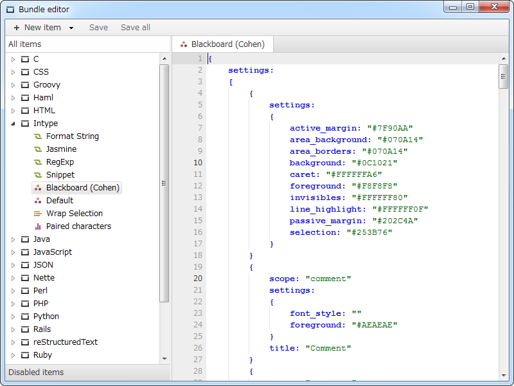Click the tree panel scroll down arrow
This screenshot has height=386, width=514.
tap(164, 359)
